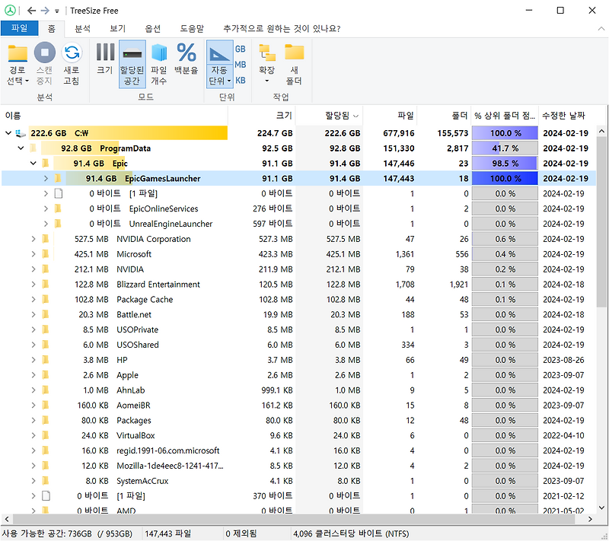This screenshot has height=541, width=609.
Task: Open the 경로 선택 folder icon
Action: [x=18, y=53]
